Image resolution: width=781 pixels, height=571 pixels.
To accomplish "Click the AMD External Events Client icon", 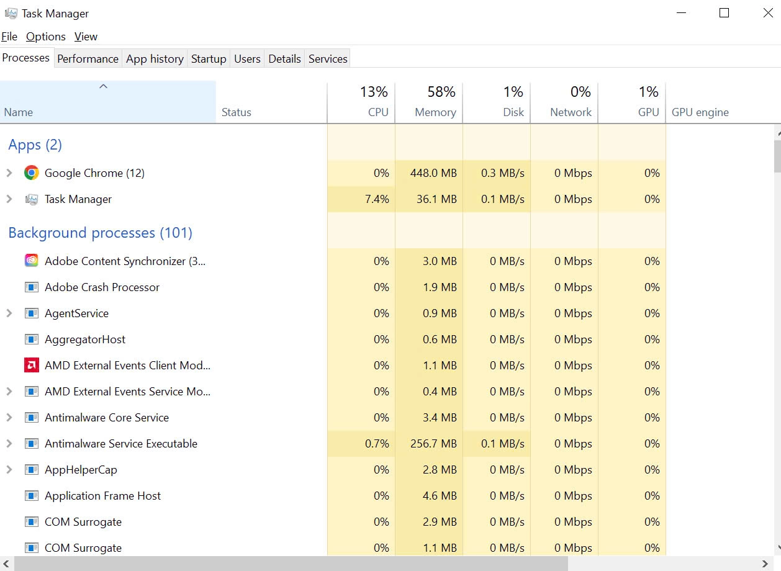I will (x=31, y=366).
